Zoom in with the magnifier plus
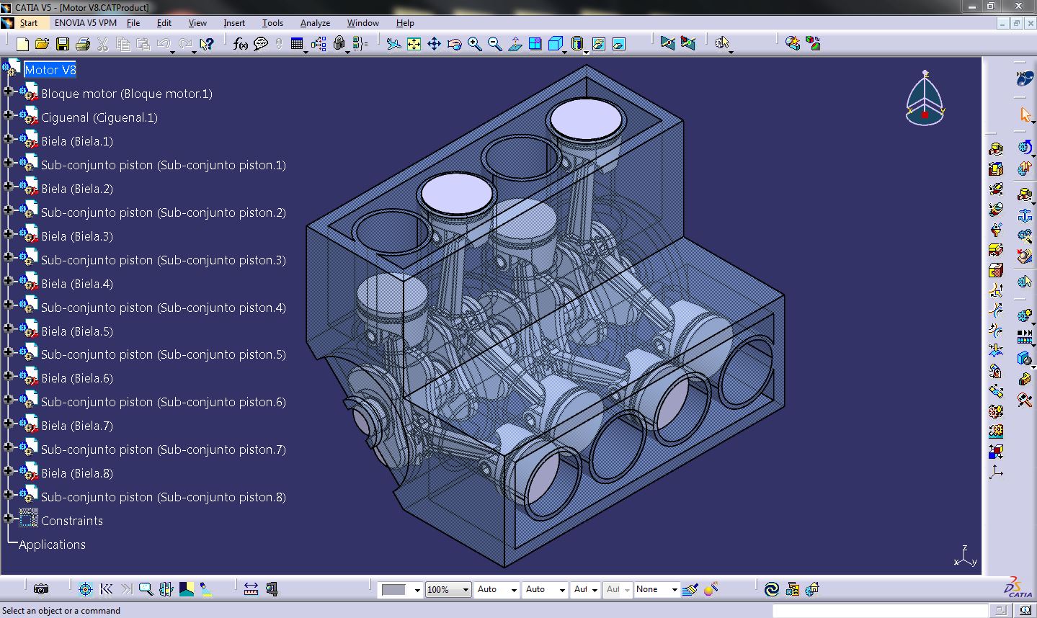The height and width of the screenshot is (618, 1037). (x=474, y=44)
